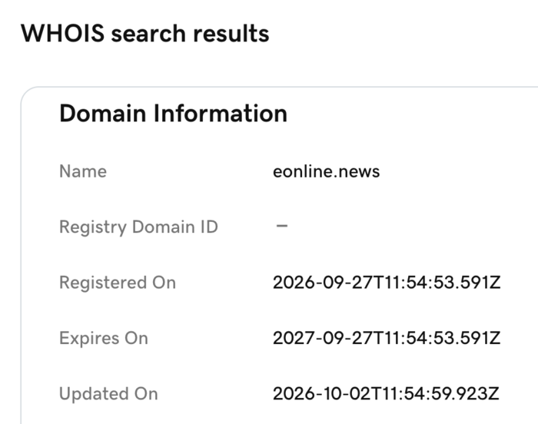Click the WHOIS search results heading

pyautogui.click(x=144, y=34)
